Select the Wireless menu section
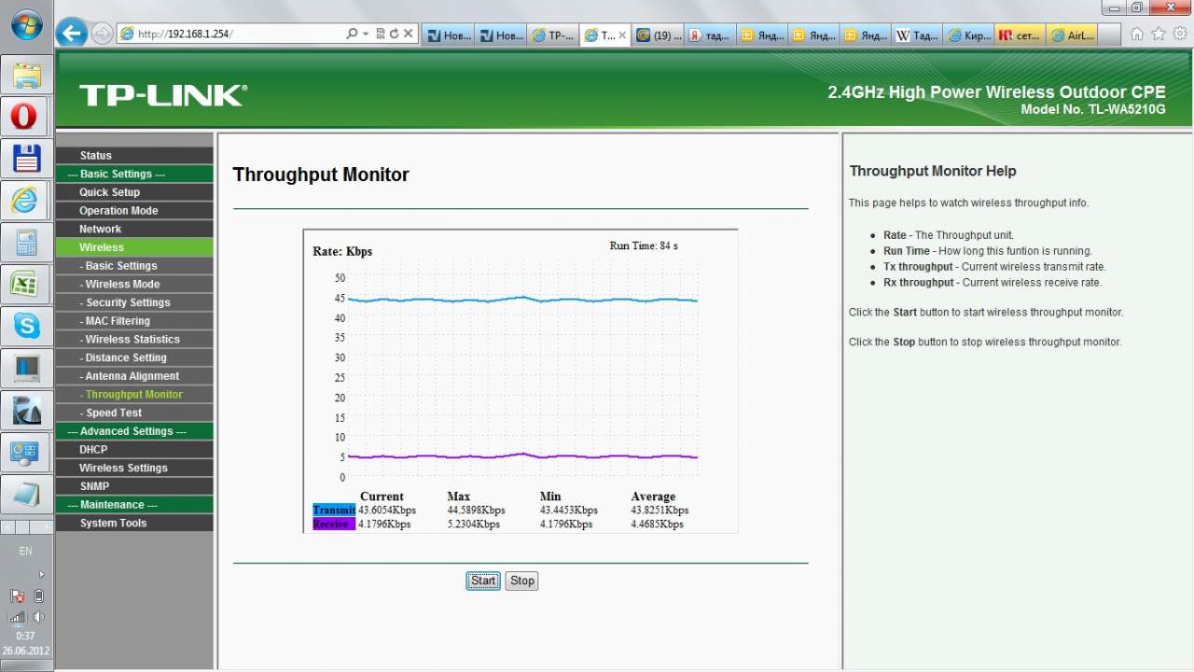 134,247
